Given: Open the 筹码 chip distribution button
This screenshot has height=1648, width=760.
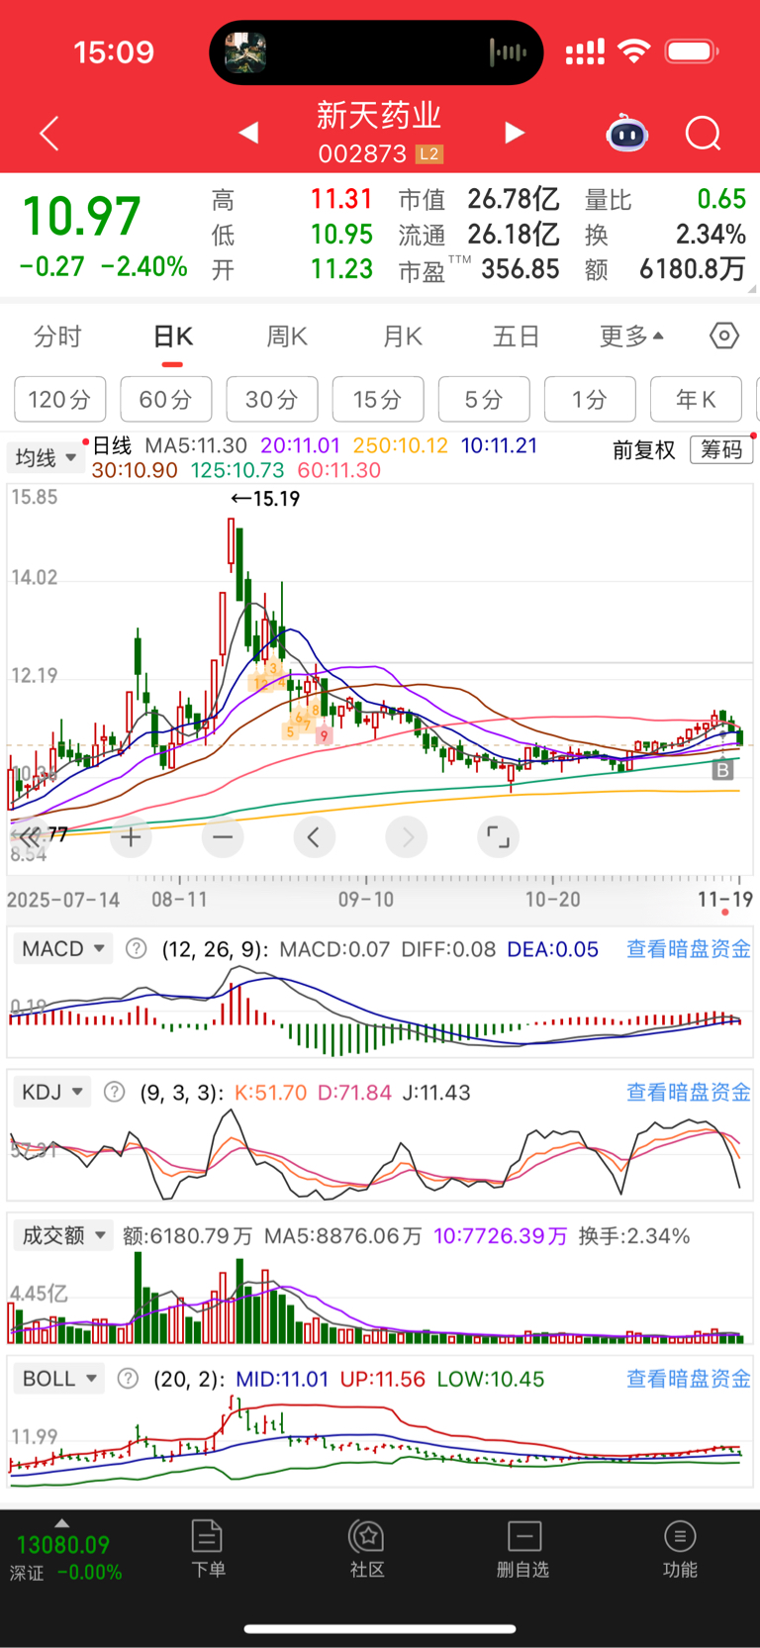Looking at the screenshot, I should [721, 450].
